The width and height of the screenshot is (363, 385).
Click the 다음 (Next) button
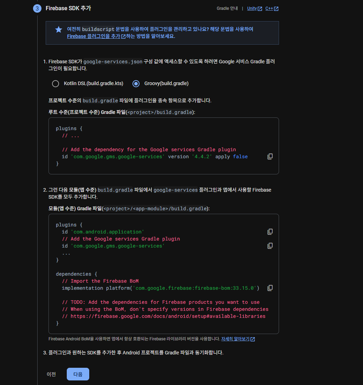pyautogui.click(x=78, y=374)
